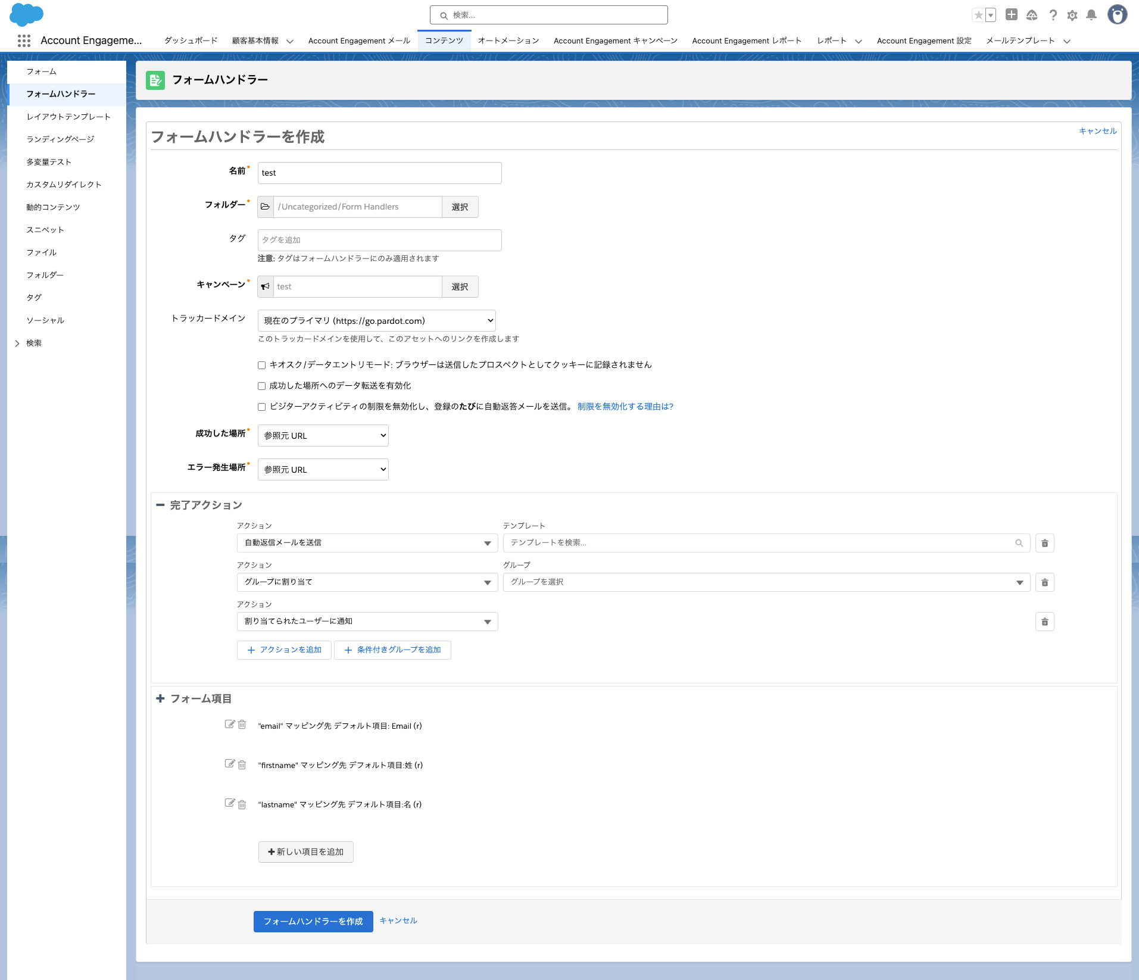Click 選択 button next to campaign
This screenshot has height=980, width=1139.
tap(460, 286)
